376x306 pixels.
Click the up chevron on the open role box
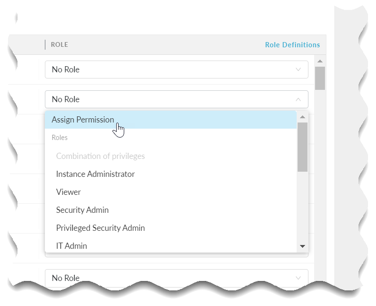(298, 99)
